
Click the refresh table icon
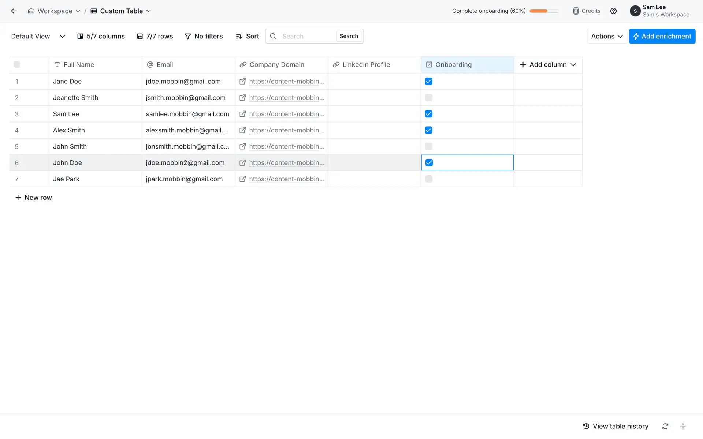coord(665,426)
